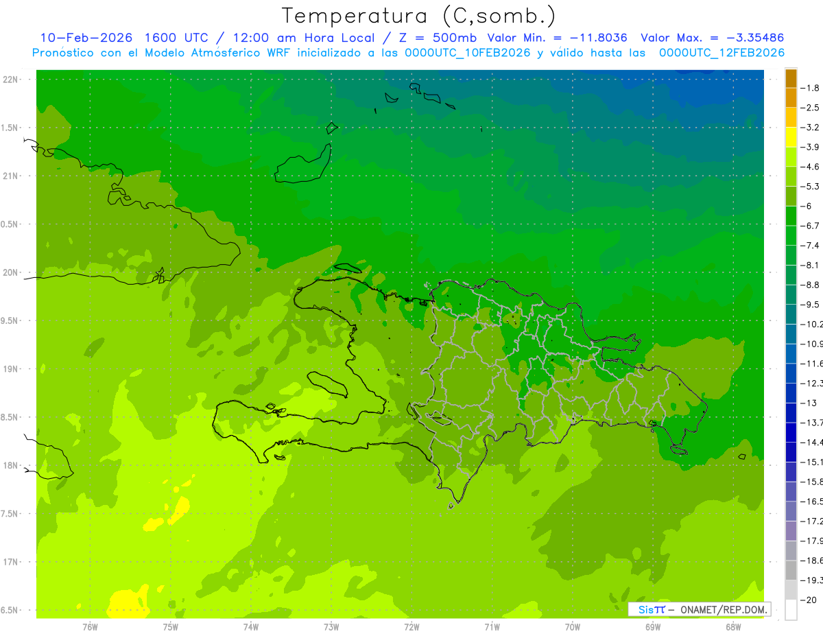Click the "73W" longitude label
This screenshot has height=636, width=823.
coord(331,626)
